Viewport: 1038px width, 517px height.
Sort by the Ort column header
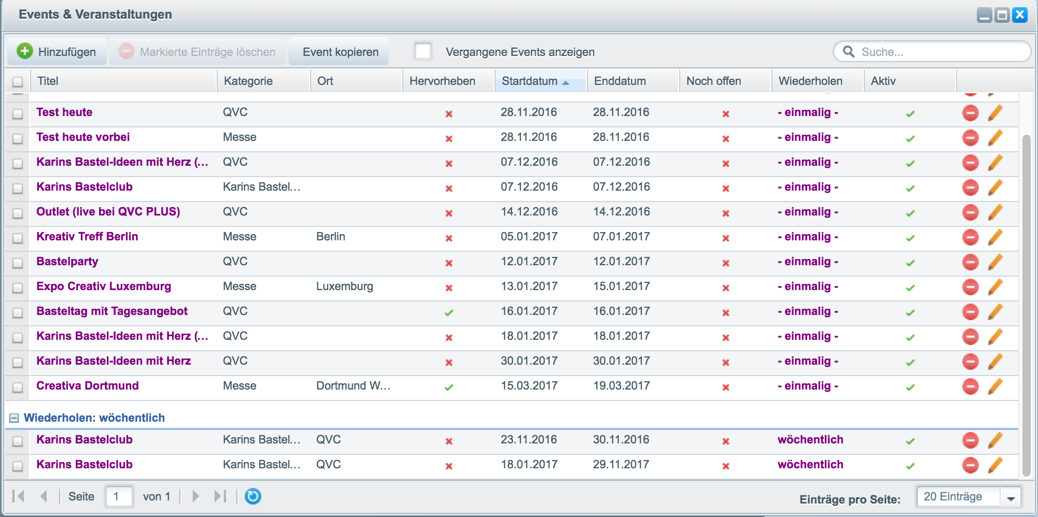click(356, 81)
